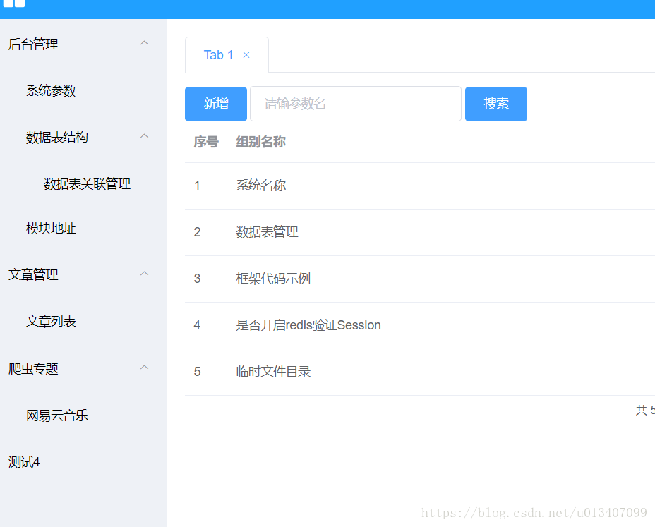Select the 文章管理 menu label
The width and height of the screenshot is (655, 527).
coord(33,274)
